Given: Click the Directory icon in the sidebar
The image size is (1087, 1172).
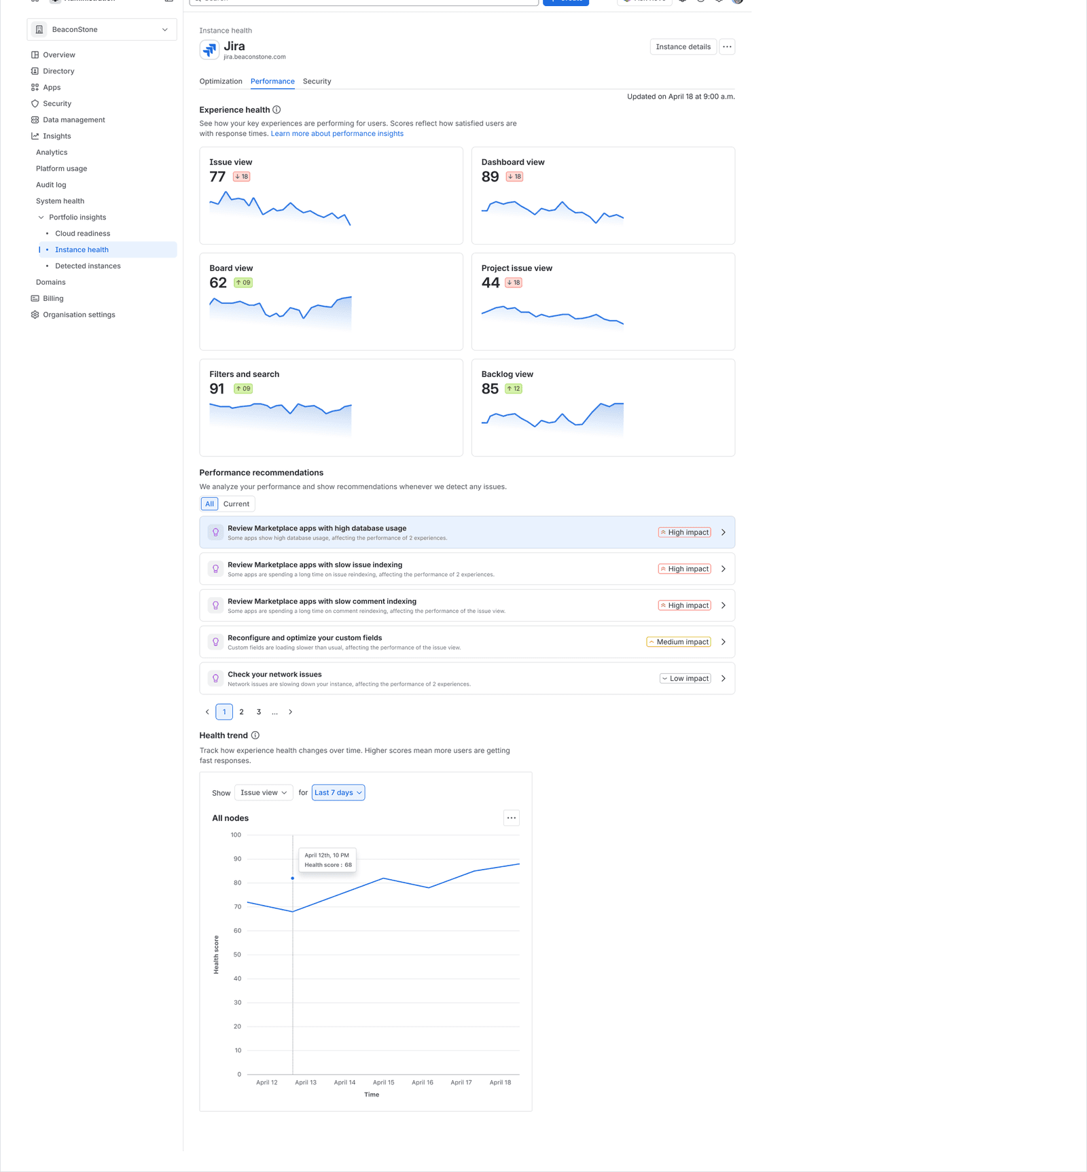Looking at the screenshot, I should click(35, 71).
